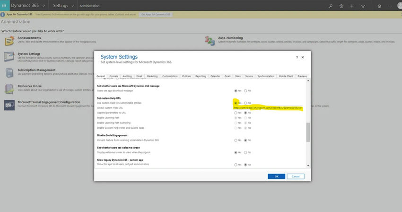This screenshot has width=402, height=212.
Task: Click the info icon in yellow banner
Action: coord(2,15)
